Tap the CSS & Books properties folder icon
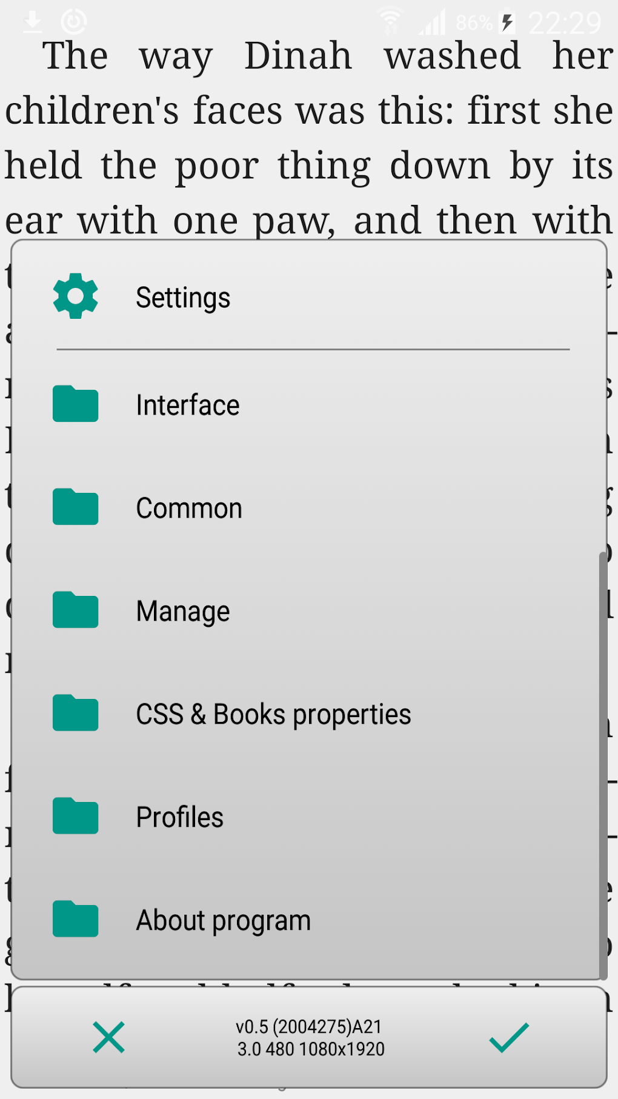This screenshot has height=1099, width=618. [x=75, y=713]
